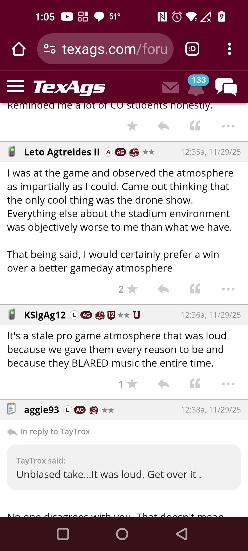248x551 pixels.
Task: Open Chrome three-dot overflow menu
Action: click(229, 49)
